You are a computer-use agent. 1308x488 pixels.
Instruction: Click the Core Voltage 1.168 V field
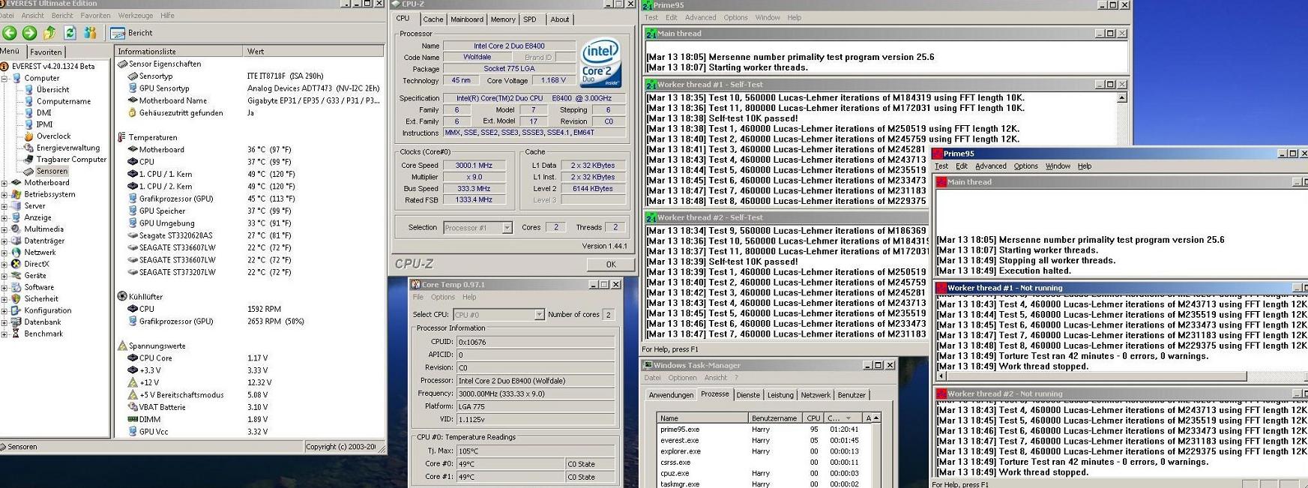[553, 80]
